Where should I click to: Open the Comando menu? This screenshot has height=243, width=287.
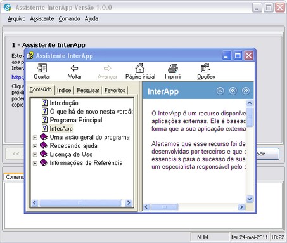[x=69, y=19]
